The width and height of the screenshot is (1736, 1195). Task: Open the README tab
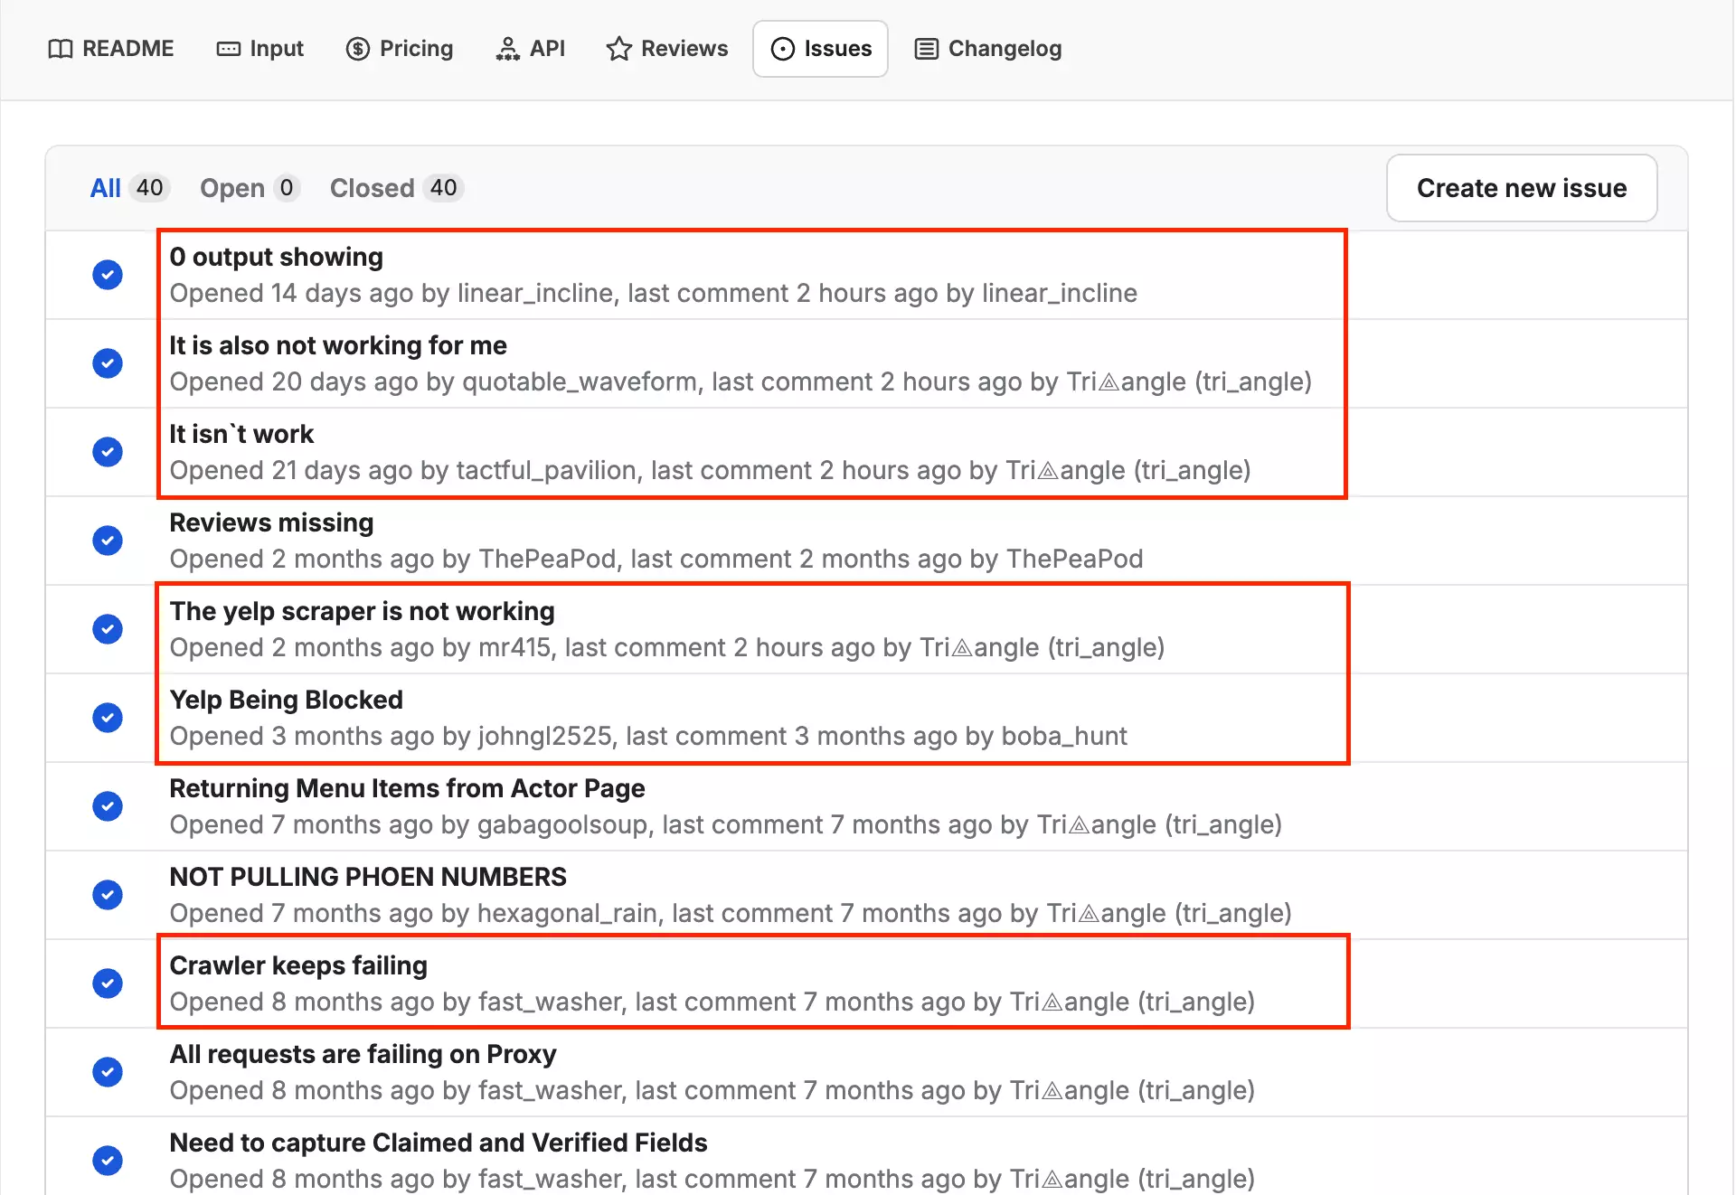click(x=110, y=49)
